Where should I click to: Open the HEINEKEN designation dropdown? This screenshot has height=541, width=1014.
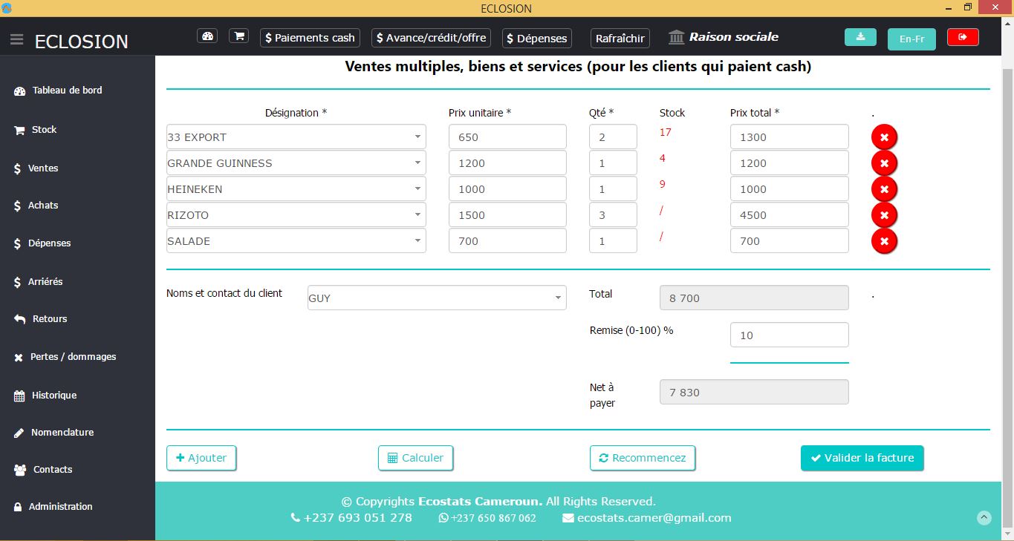[x=418, y=189]
